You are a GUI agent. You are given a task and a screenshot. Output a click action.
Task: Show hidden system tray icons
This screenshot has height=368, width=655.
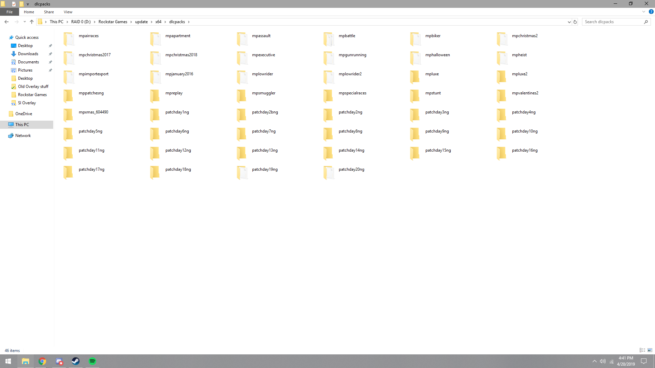pos(595,361)
